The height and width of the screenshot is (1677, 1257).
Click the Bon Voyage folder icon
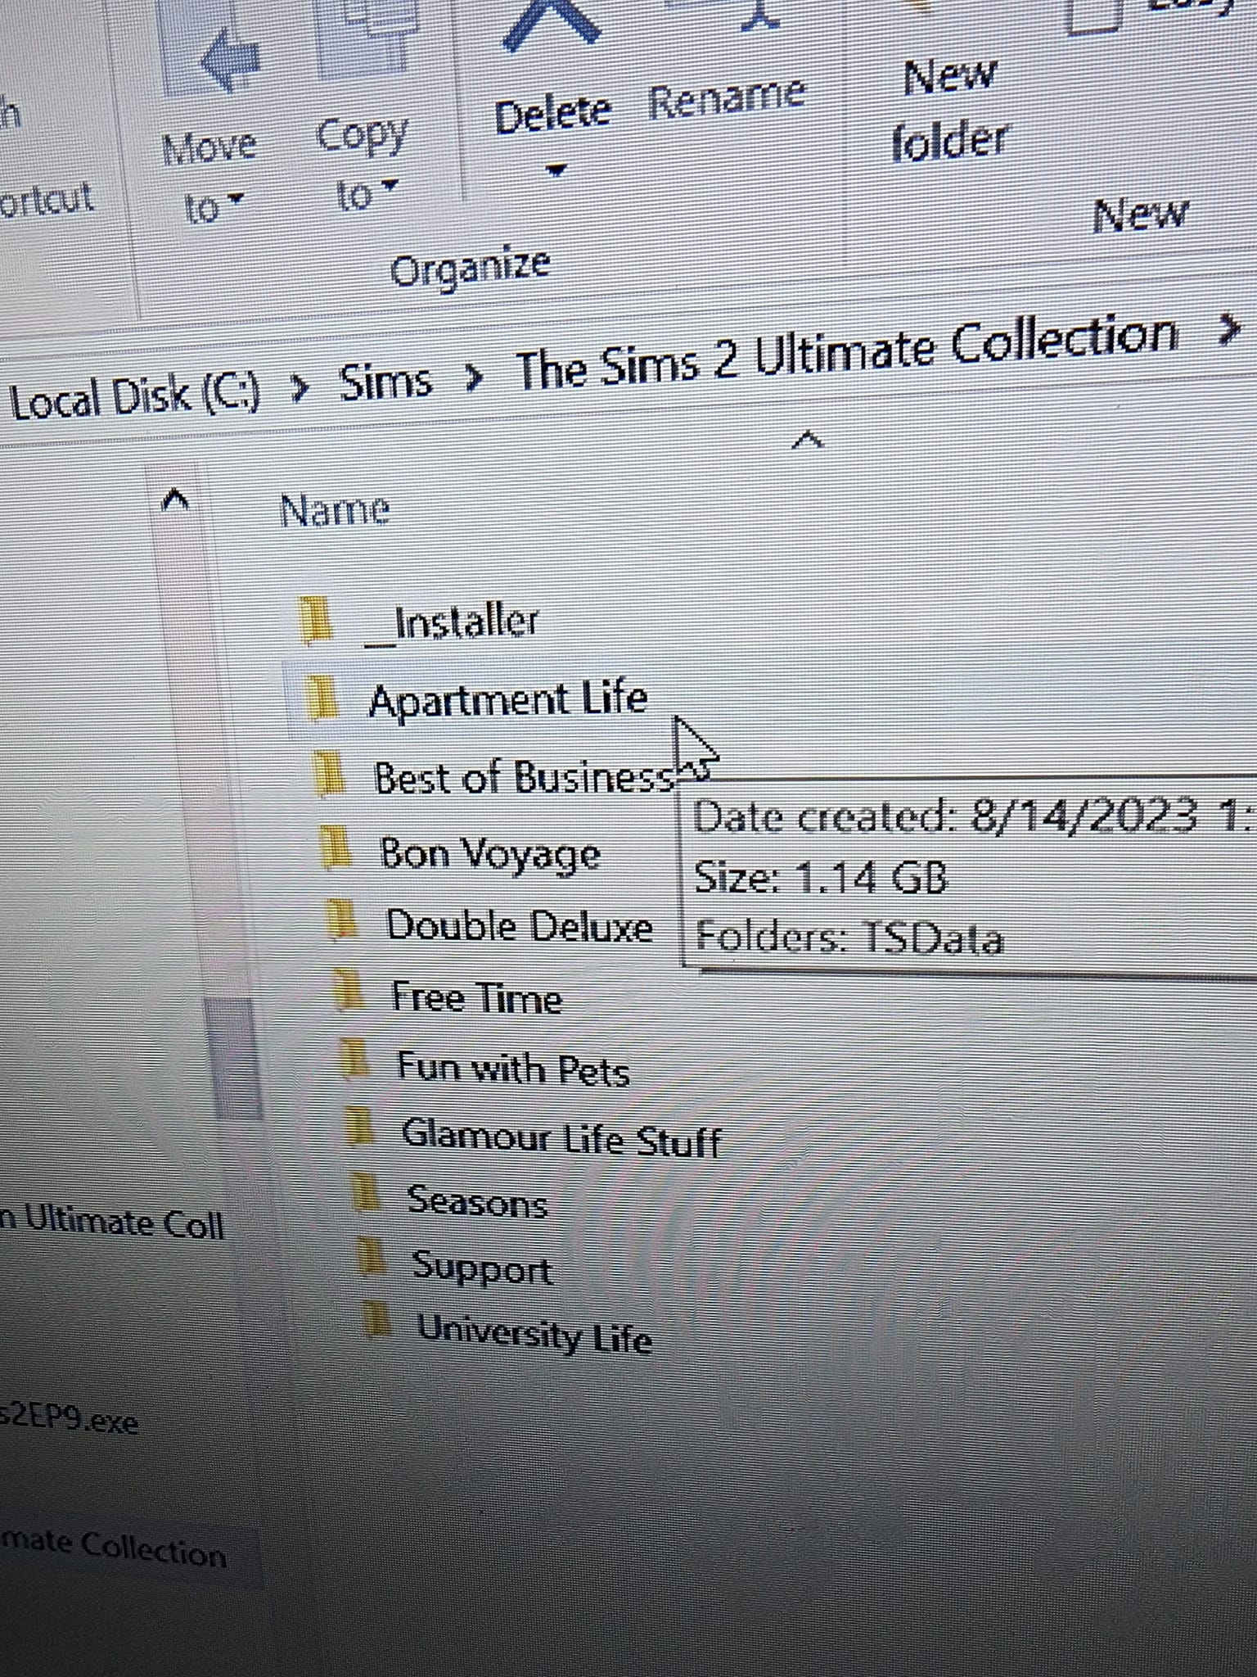pyautogui.click(x=336, y=848)
